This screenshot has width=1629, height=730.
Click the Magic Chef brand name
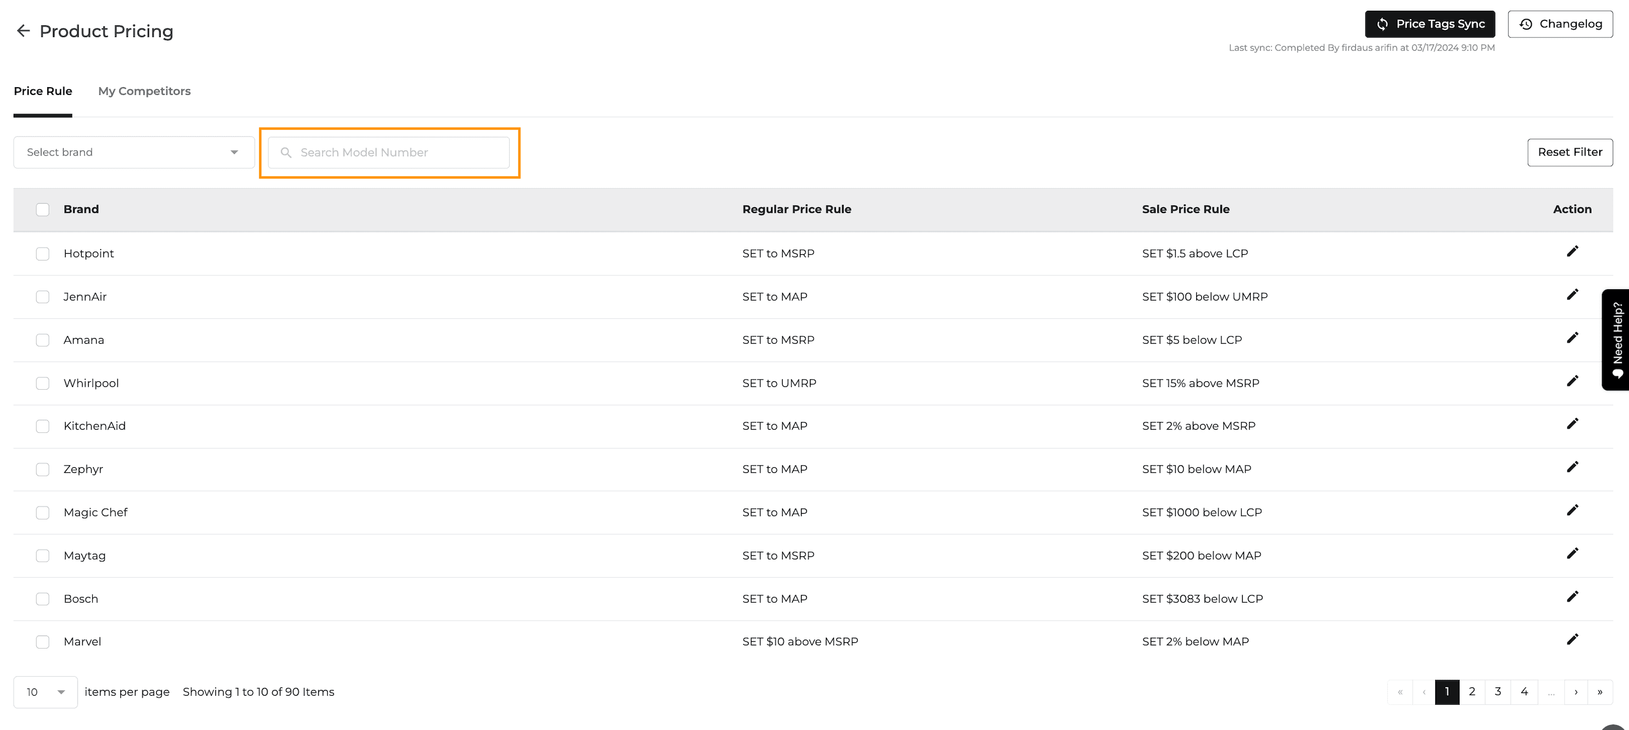(96, 513)
